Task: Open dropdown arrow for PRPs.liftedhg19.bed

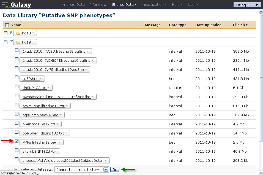Action: (x=59, y=142)
